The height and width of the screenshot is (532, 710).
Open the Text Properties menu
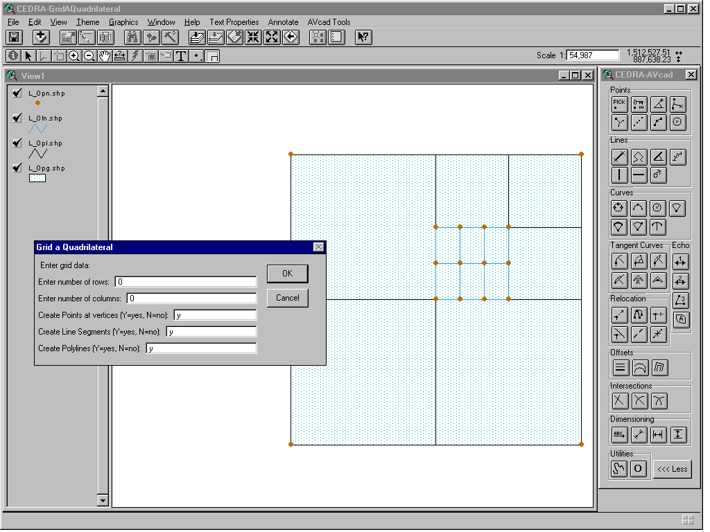pyautogui.click(x=234, y=22)
